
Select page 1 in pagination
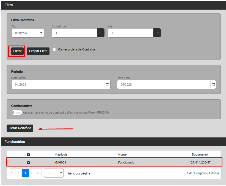coord(26,173)
